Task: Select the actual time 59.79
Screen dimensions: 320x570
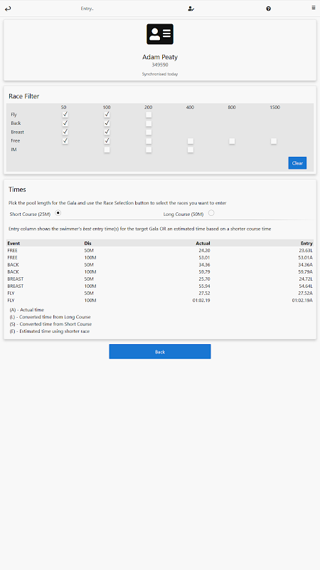Action: click(x=204, y=271)
